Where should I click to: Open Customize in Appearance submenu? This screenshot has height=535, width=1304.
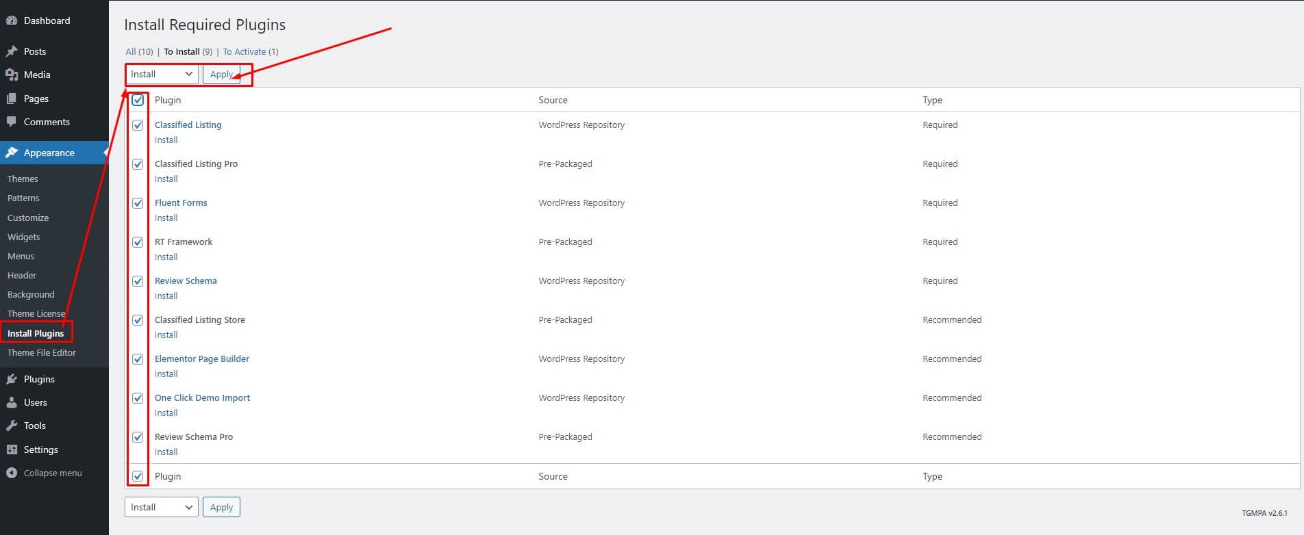(28, 218)
